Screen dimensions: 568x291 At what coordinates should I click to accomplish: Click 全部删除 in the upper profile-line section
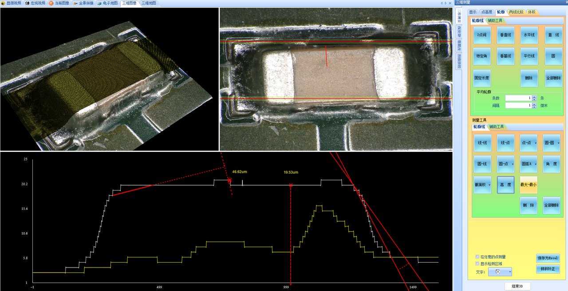[x=553, y=78]
